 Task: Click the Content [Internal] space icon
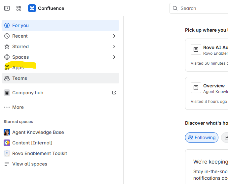[x=7, y=143]
